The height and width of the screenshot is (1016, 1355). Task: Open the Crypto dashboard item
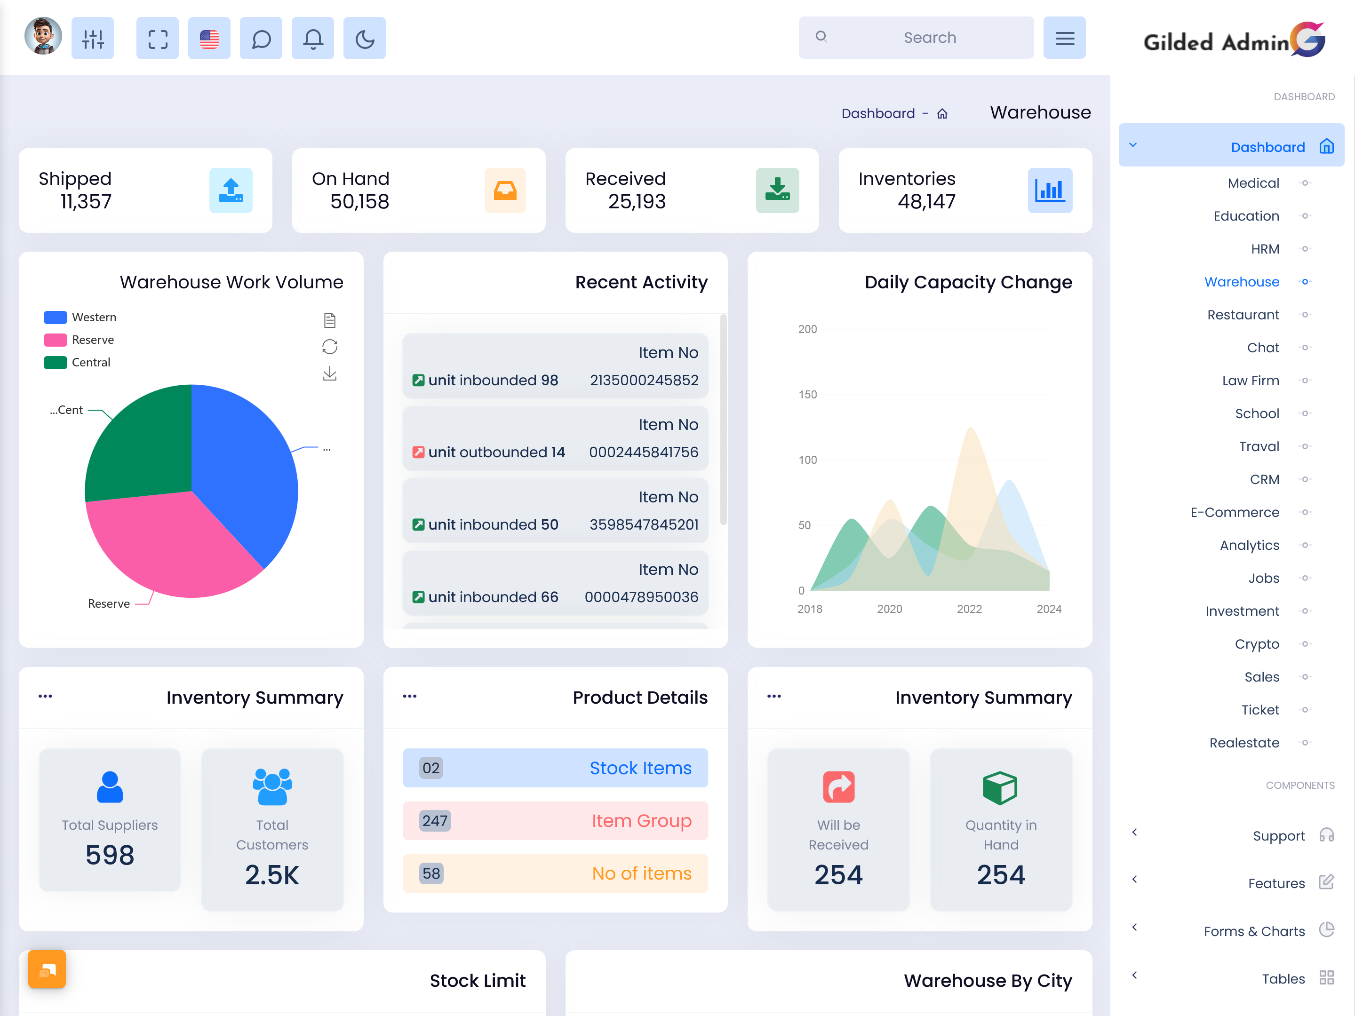tap(1257, 644)
